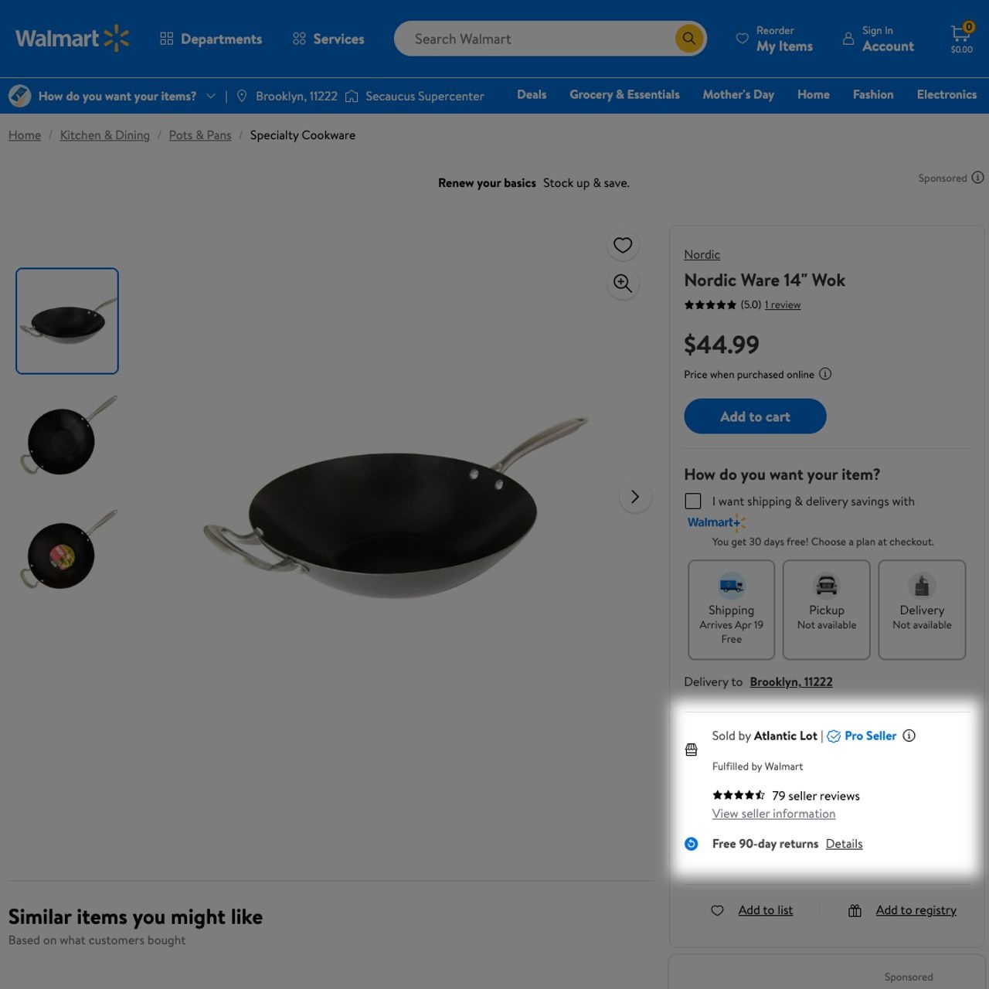Screen dimensions: 989x989
Task: Check the Walmart+ shipping savings checkbox
Action: click(x=693, y=501)
